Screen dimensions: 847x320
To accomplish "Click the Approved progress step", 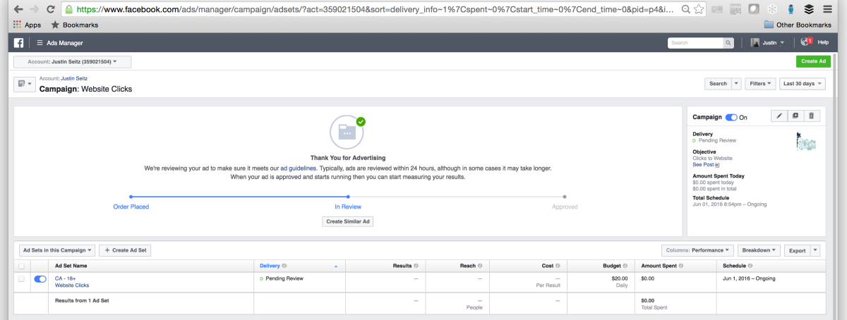I will 565,207.
